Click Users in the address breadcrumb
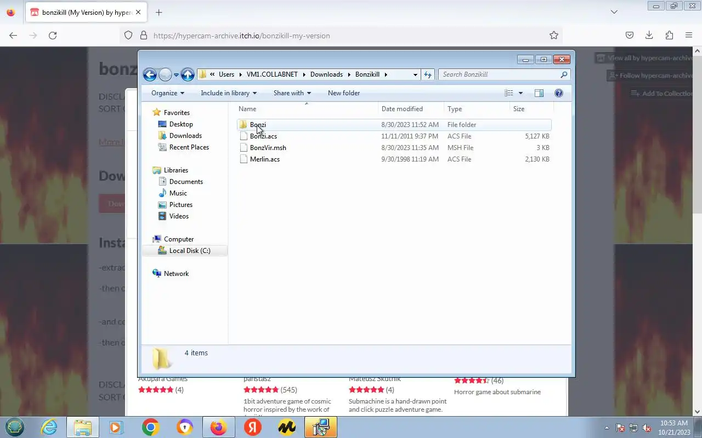Viewport: 702px width, 438px height. pos(226,74)
